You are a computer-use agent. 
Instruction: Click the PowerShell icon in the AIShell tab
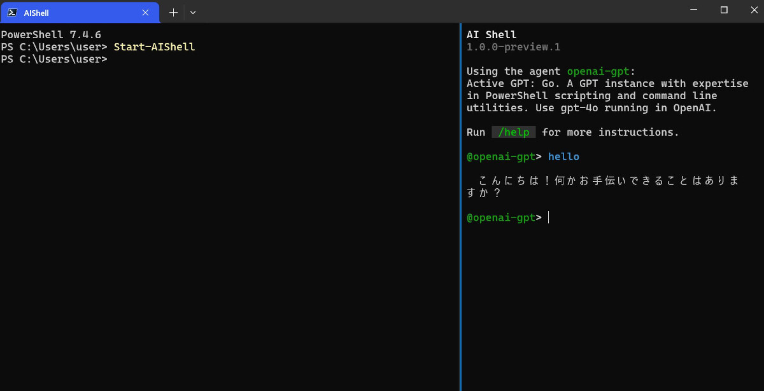tap(12, 12)
